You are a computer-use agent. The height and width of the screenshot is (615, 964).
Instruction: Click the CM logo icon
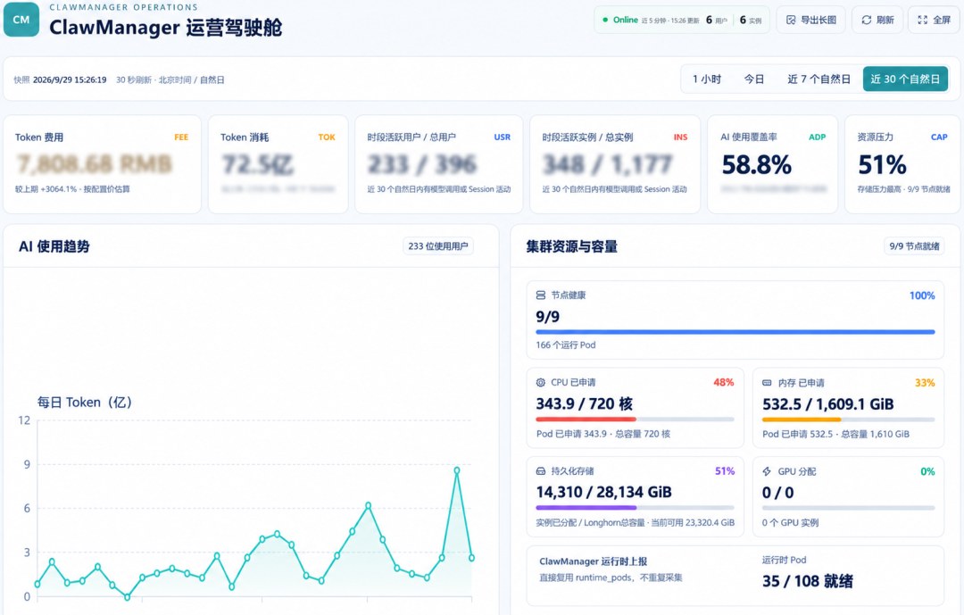click(21, 20)
